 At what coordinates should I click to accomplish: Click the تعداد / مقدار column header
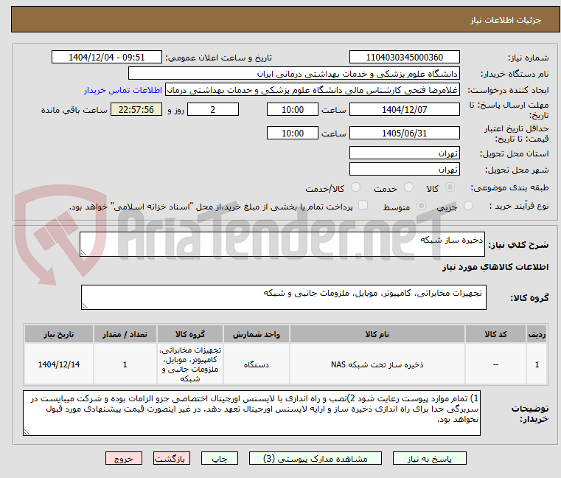(x=125, y=334)
